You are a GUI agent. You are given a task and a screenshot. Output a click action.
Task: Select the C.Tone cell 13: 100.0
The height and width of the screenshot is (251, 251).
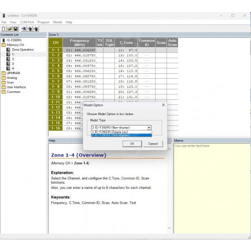pyautogui.click(x=127, y=55)
